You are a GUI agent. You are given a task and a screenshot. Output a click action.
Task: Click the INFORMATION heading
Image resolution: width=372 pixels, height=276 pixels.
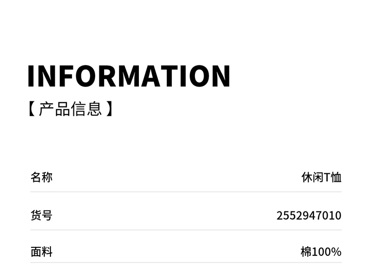pyautogui.click(x=129, y=76)
